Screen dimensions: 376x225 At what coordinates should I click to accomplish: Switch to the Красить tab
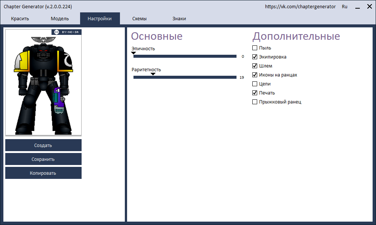tap(20, 18)
